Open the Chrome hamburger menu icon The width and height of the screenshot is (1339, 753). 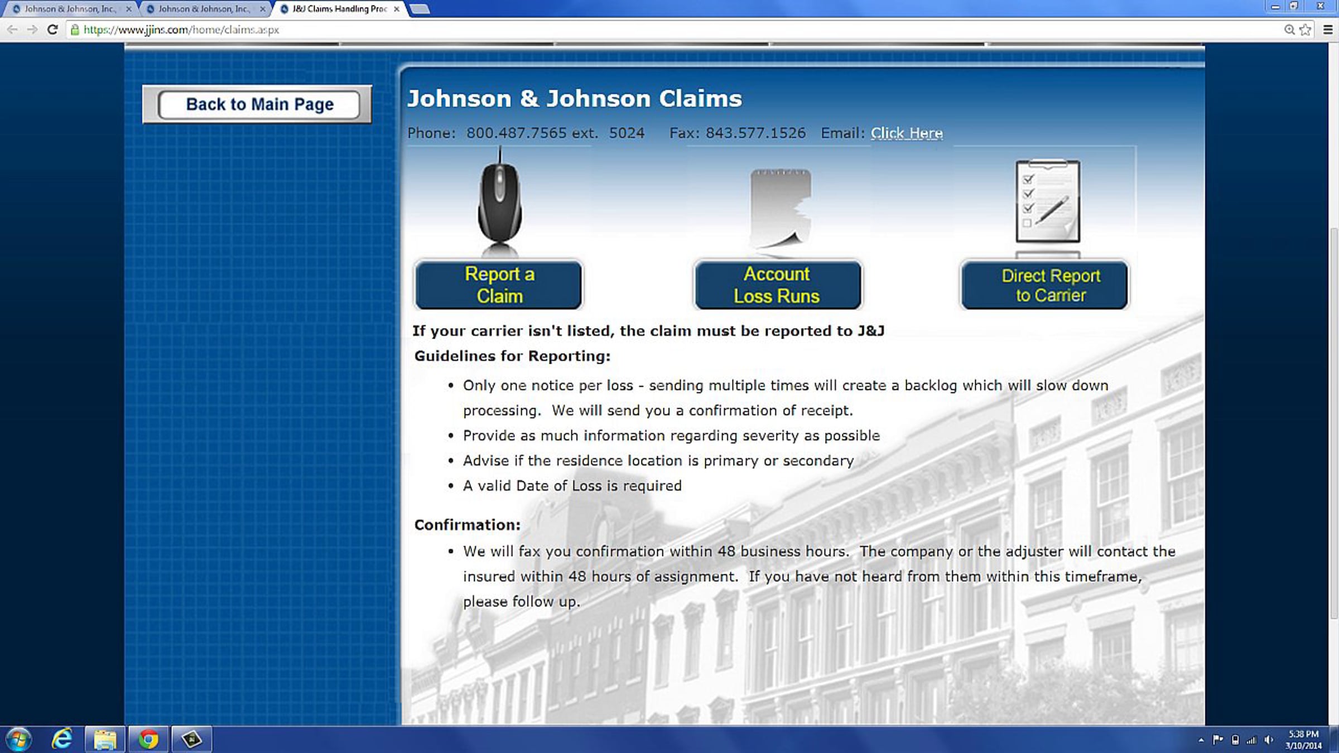1328,30
